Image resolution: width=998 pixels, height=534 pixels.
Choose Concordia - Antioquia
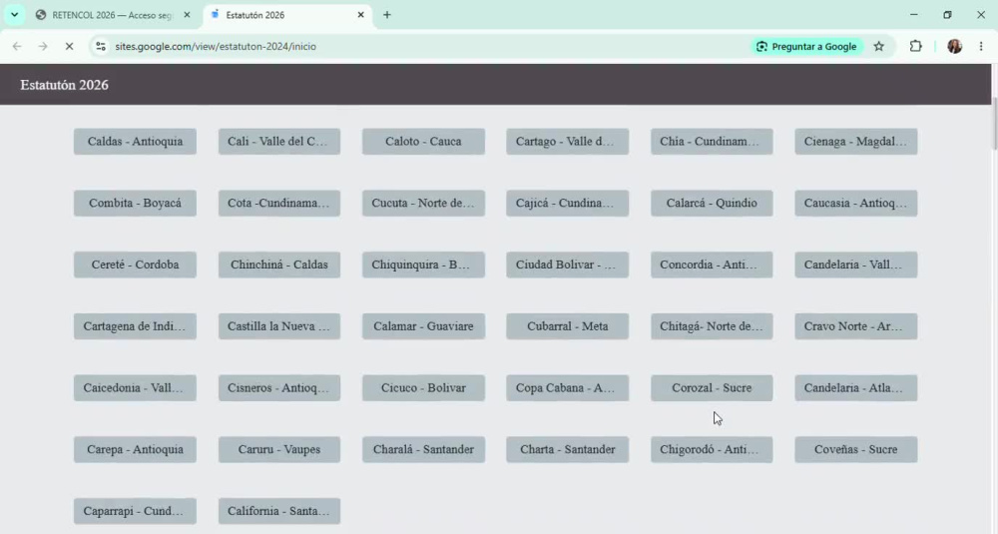pyautogui.click(x=712, y=265)
